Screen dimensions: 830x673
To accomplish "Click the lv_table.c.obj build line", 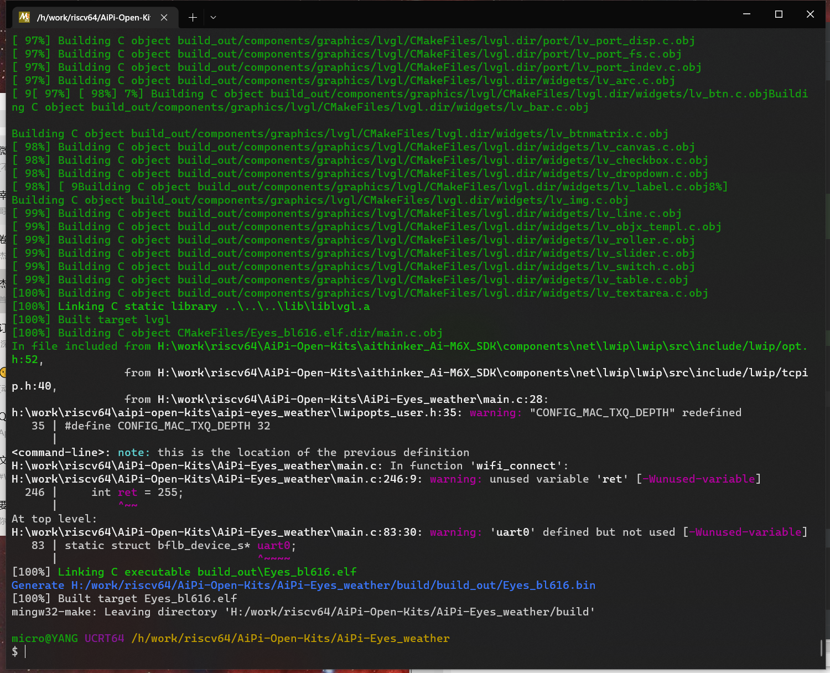I will [350, 279].
